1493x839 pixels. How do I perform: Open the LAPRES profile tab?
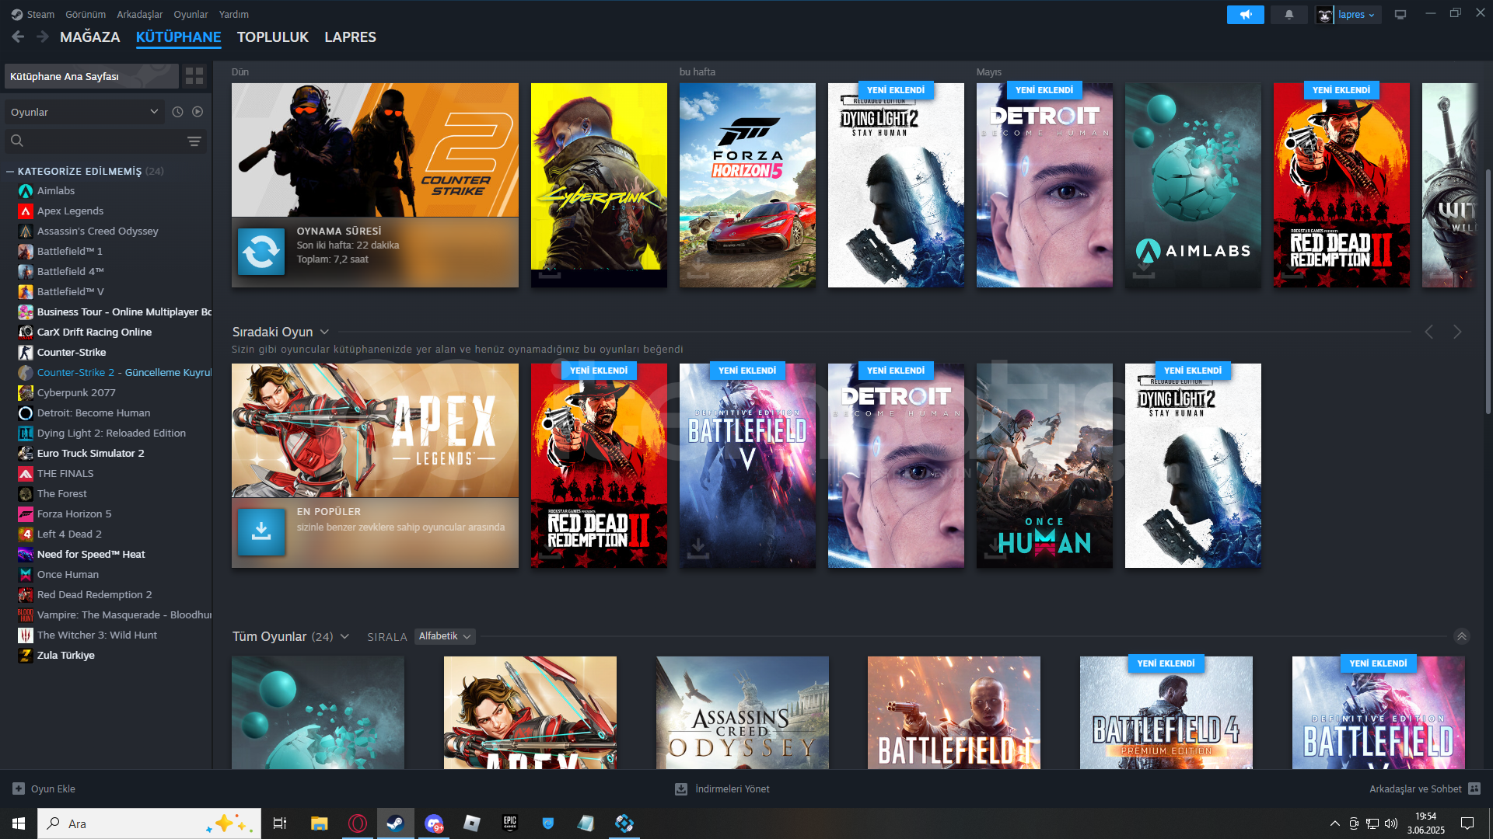point(350,37)
